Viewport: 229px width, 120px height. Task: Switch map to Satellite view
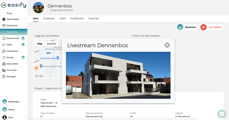point(51,44)
